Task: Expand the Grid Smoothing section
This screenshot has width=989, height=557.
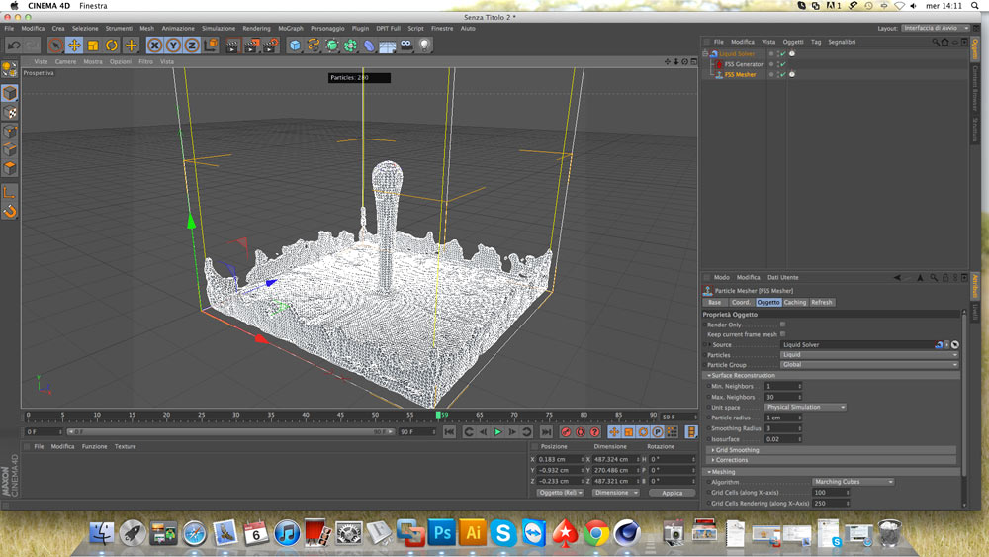Action: [736, 450]
